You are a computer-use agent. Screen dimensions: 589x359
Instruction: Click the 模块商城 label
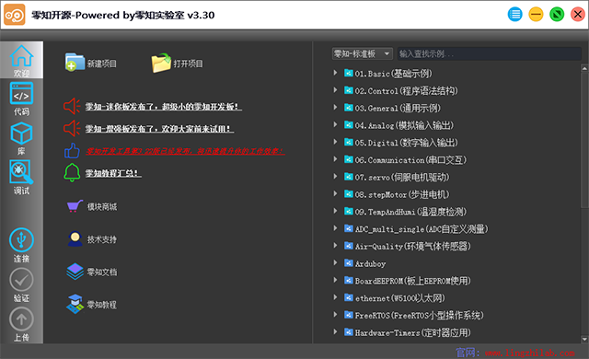[x=102, y=206]
